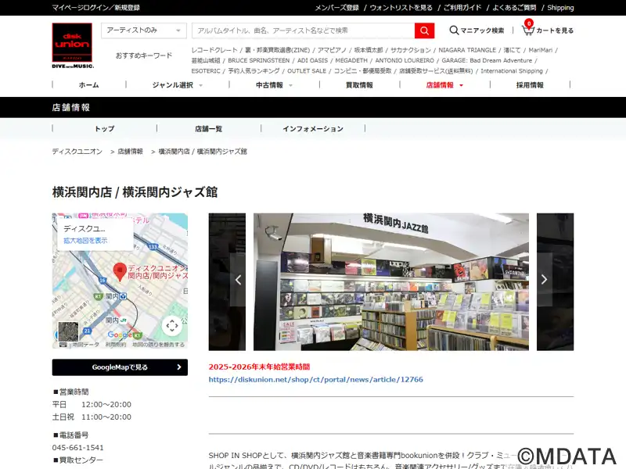Open メンバーズ登録 link
This screenshot has width=626, height=469.
[336, 8]
